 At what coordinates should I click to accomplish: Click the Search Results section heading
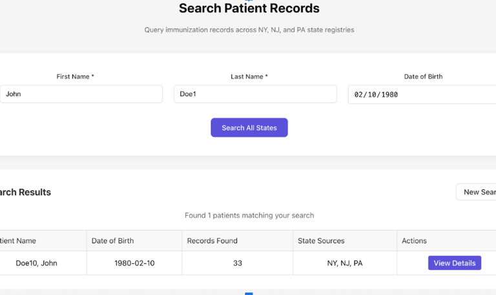(25, 192)
